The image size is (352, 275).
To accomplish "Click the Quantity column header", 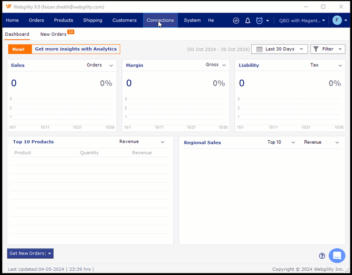I will click(x=89, y=153).
